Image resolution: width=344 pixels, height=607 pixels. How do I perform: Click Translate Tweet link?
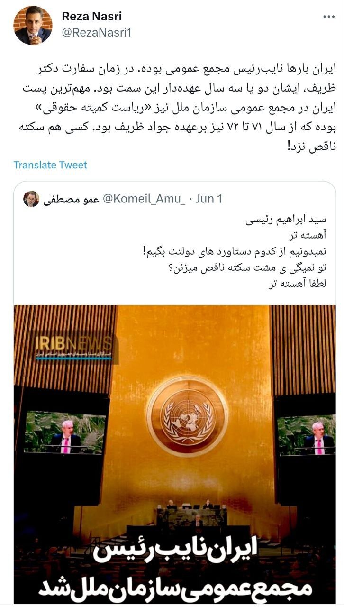pos(50,165)
